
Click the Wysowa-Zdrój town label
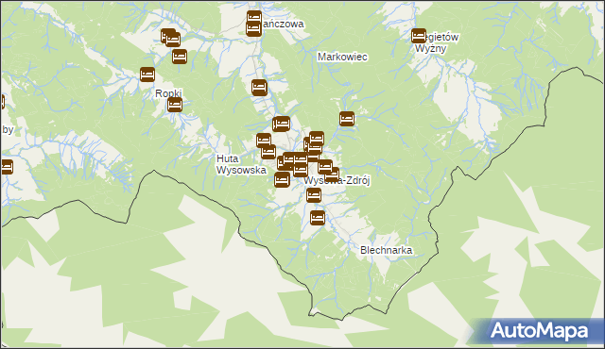337,180
